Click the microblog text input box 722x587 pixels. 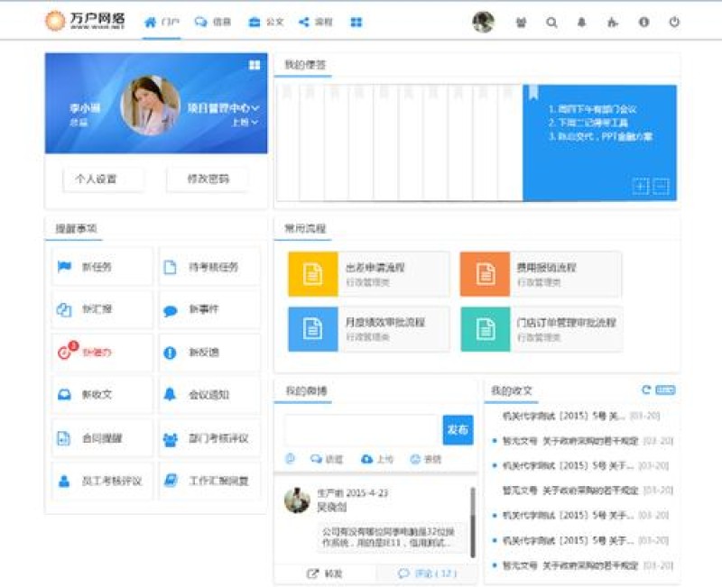point(362,430)
